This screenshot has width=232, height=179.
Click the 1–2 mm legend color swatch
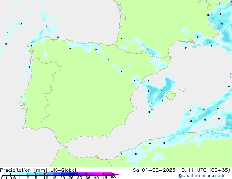[x=23, y=174]
